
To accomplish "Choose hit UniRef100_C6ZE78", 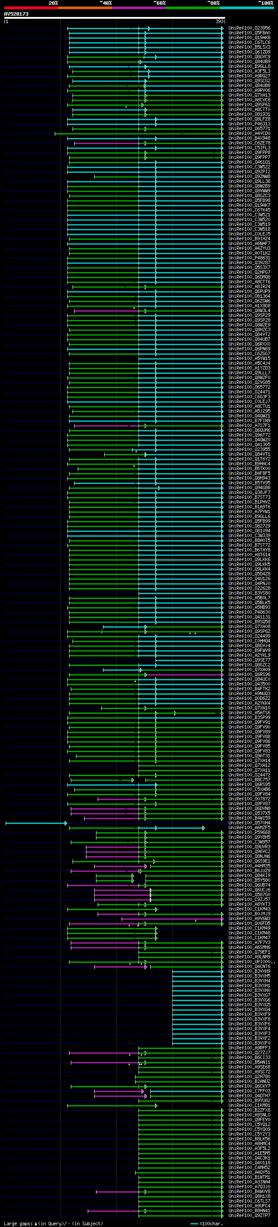I will 249,143.
